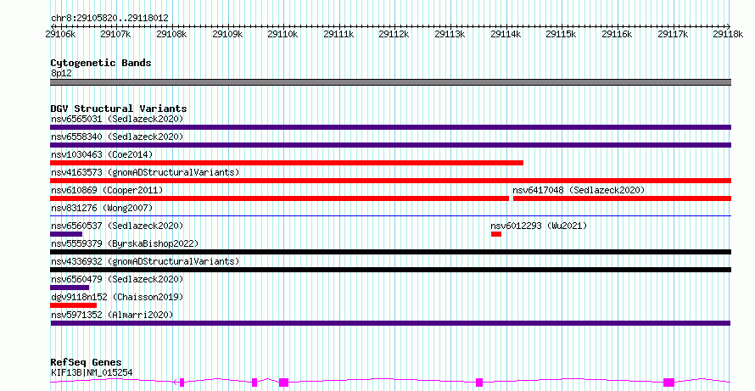The width and height of the screenshot is (755, 391).
Task: Click the 29111k ruler tick label
Action: (338, 34)
